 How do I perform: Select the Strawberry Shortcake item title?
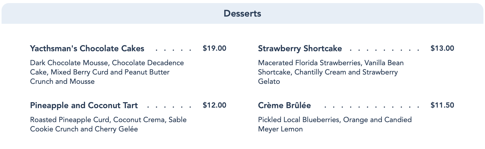[300, 48]
